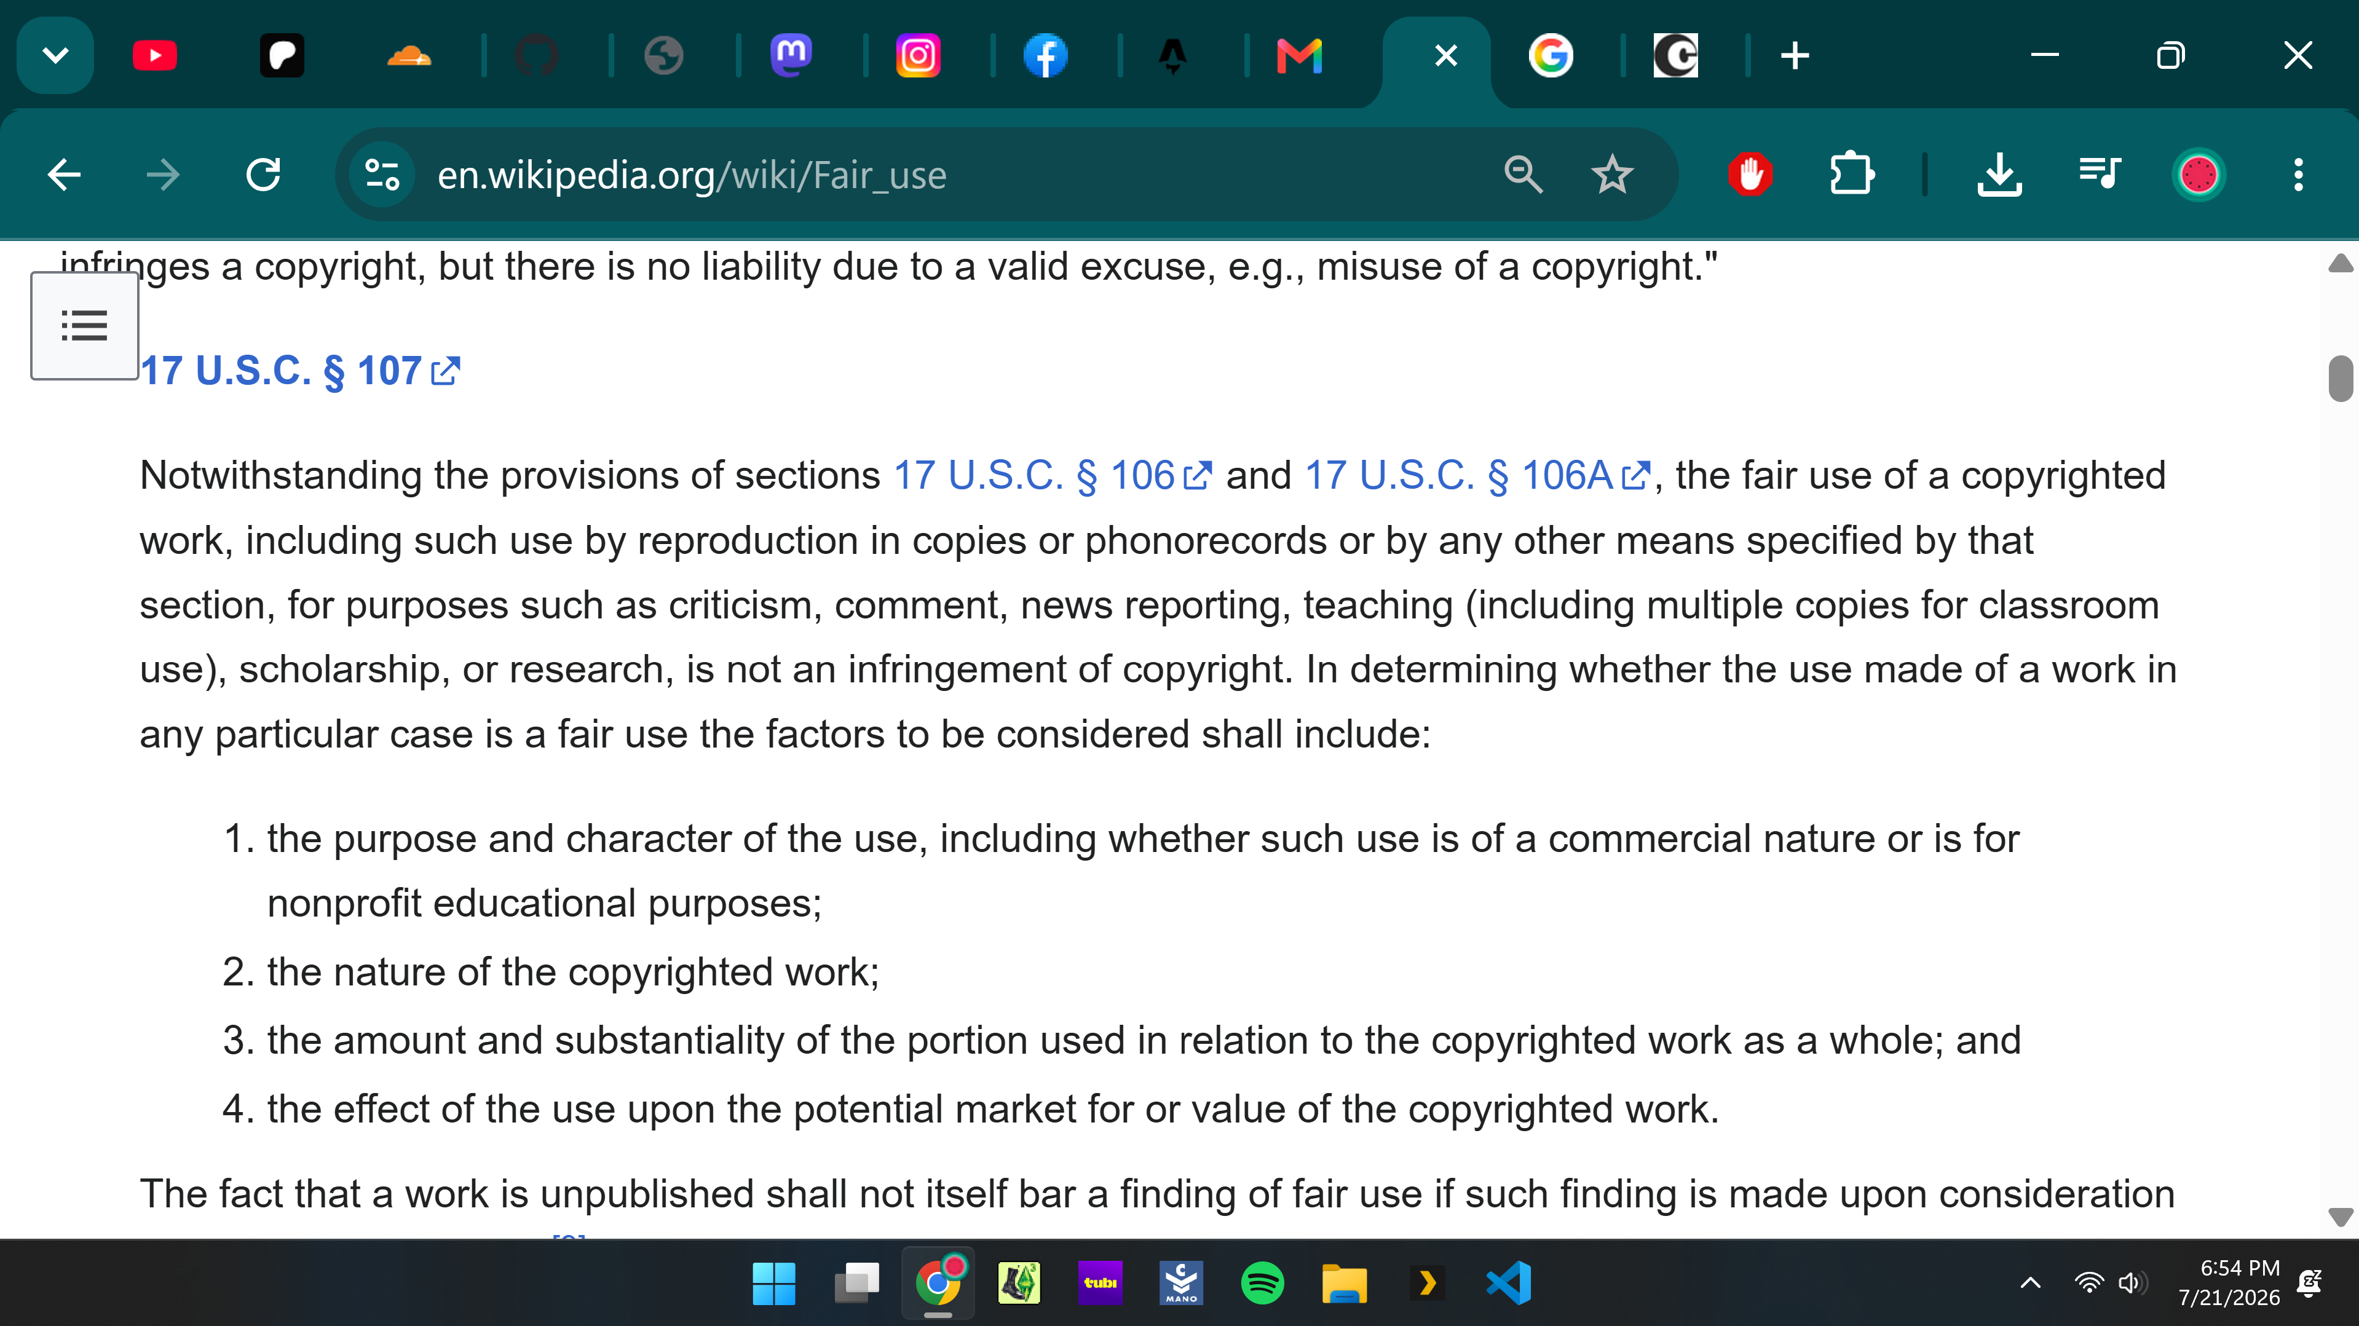Viewport: 2359px width, 1326px height.
Task: Click the page scrollbar thumb
Action: (x=2340, y=378)
